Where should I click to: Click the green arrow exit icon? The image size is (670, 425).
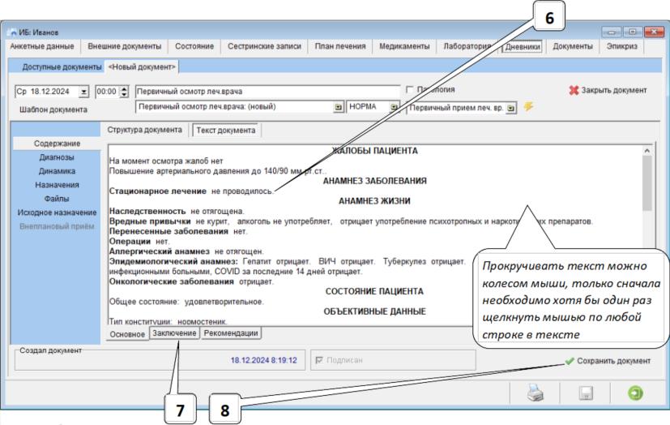634,393
